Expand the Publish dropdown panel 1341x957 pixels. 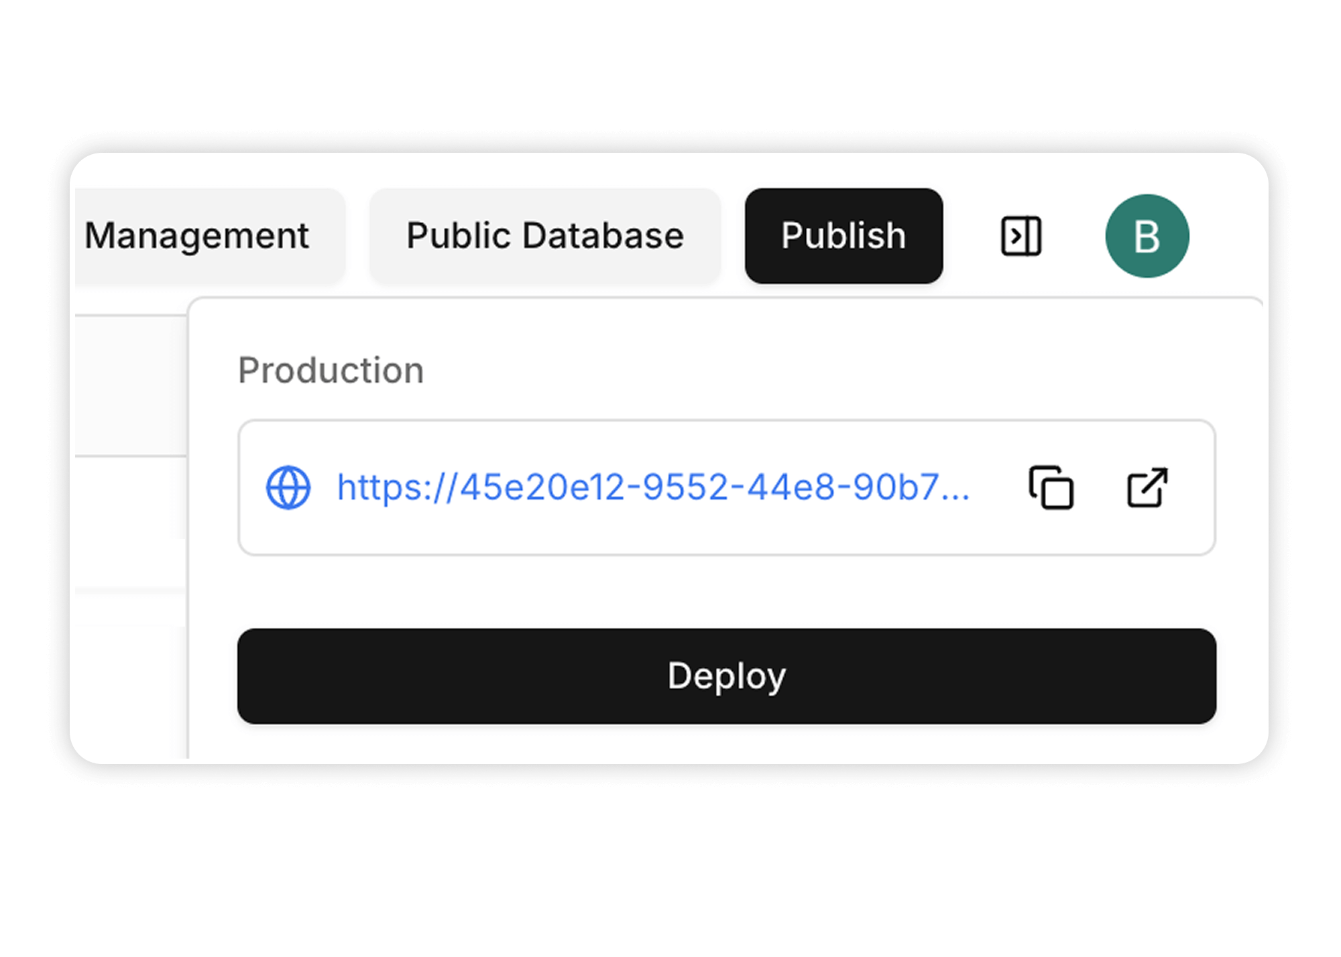click(843, 235)
